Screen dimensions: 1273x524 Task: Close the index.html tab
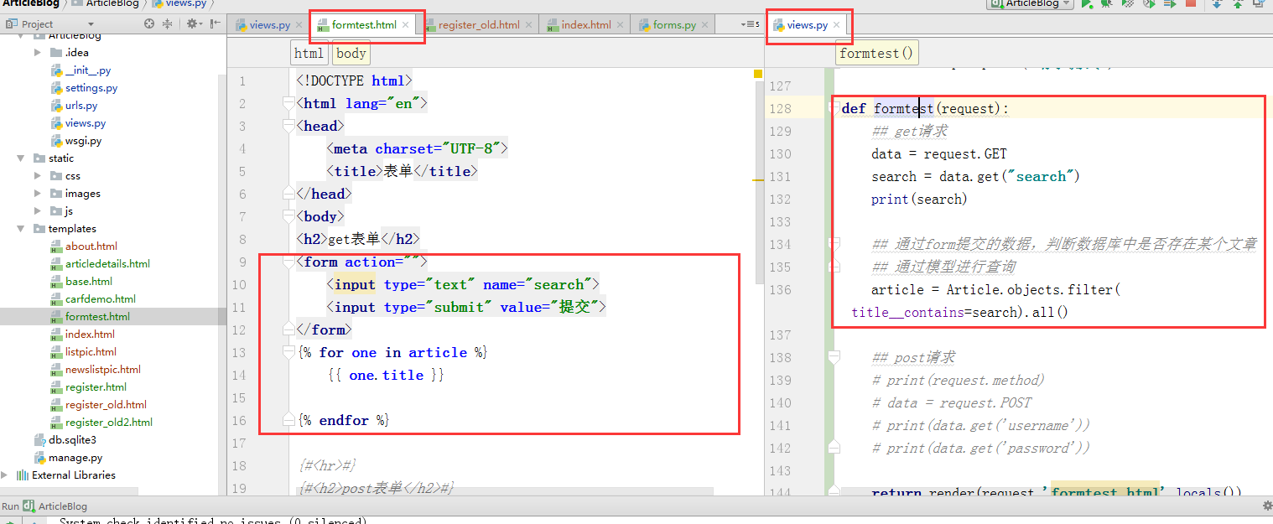click(621, 24)
